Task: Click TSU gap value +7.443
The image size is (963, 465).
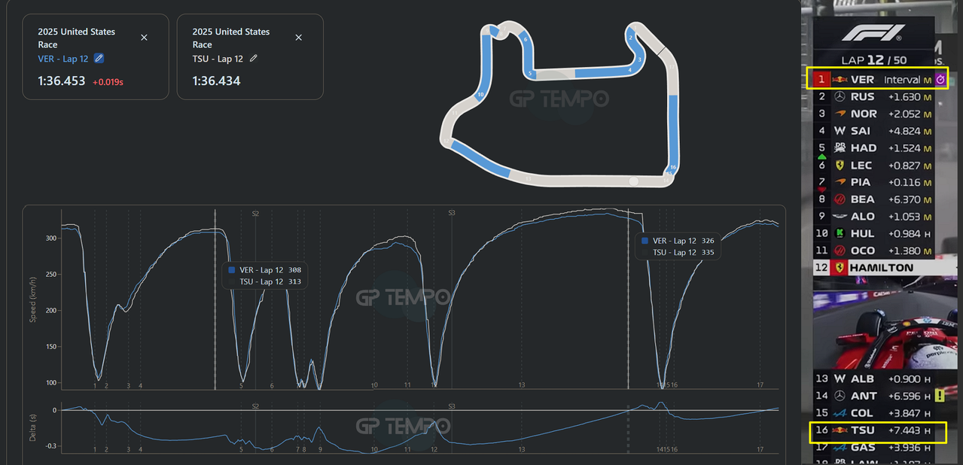Action: coord(904,430)
